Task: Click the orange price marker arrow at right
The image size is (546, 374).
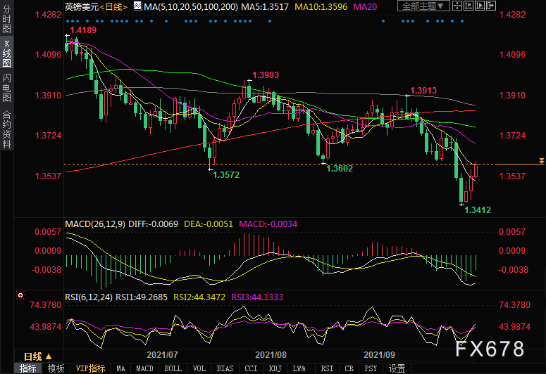Action: (542, 160)
